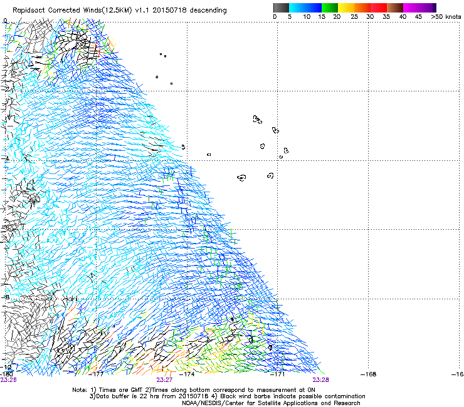Click the -174 longitude axis label
Screen dimensions: 464x407
(187, 374)
